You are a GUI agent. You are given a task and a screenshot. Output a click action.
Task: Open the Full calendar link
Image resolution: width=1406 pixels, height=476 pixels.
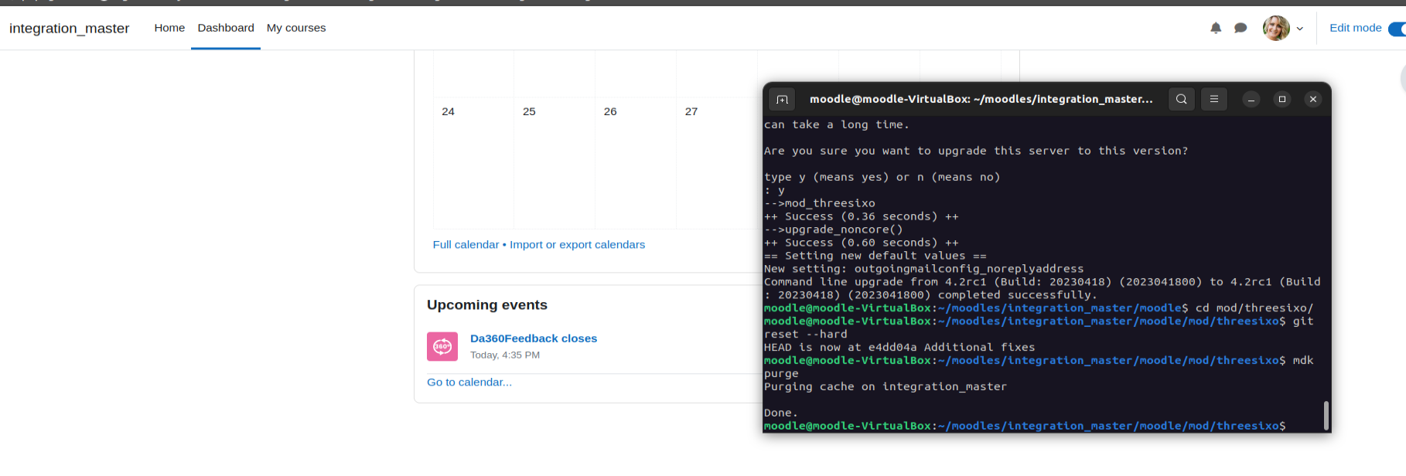466,244
